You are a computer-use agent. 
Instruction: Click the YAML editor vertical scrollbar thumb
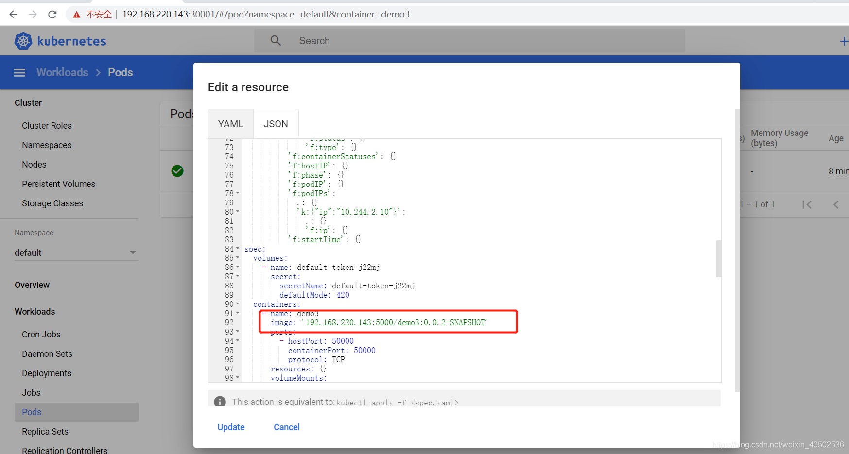tap(718, 258)
